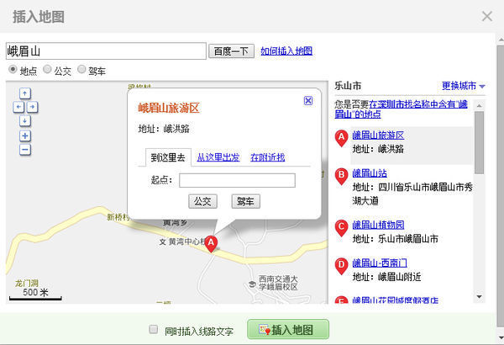Pan the map down with arrow button

tap(25, 120)
